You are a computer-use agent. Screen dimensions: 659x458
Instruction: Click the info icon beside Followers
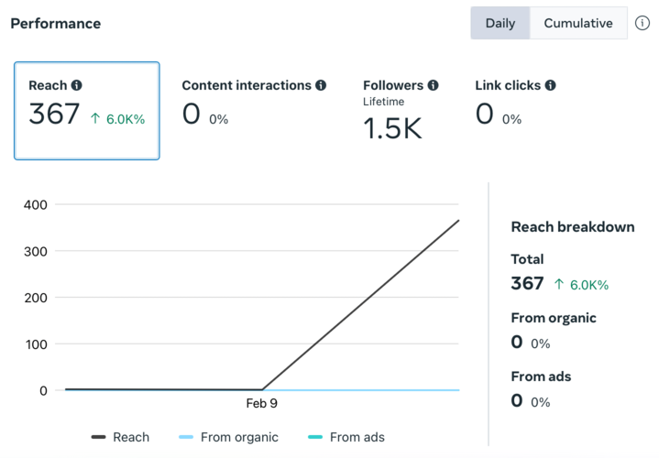click(433, 85)
